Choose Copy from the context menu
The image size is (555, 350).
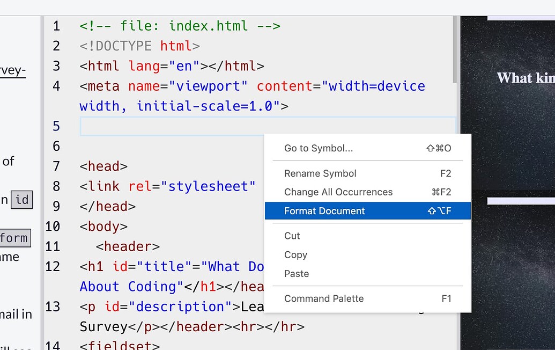(295, 255)
